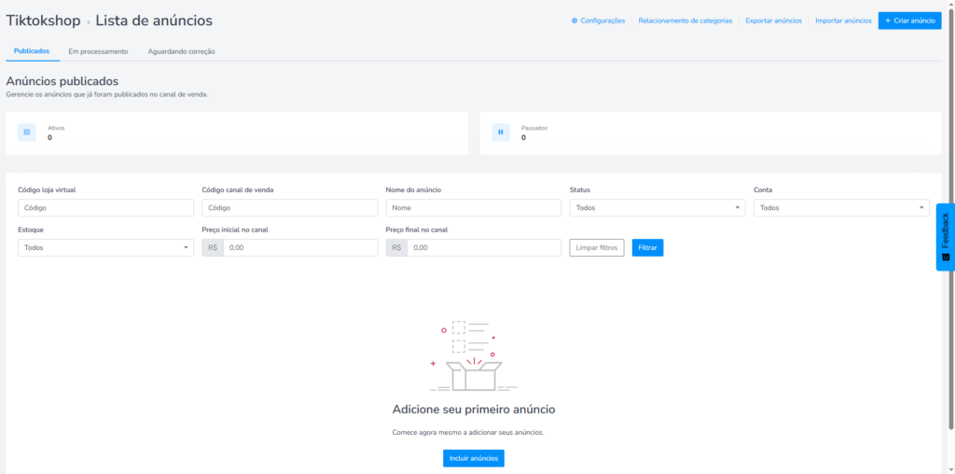Screen dimensions: 955x474
Task: Switch to Em processamento tab
Action: click(x=98, y=51)
